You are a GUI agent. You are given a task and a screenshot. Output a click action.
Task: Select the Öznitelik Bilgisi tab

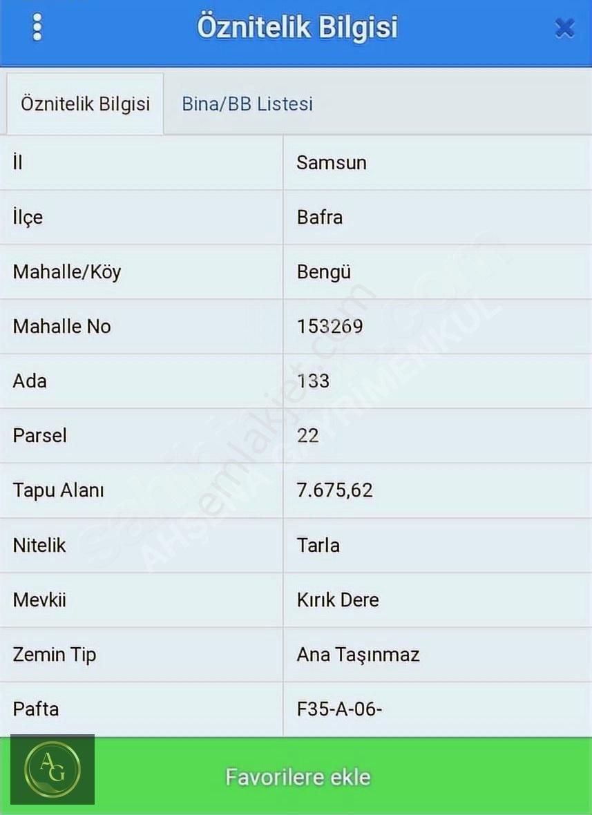click(85, 104)
